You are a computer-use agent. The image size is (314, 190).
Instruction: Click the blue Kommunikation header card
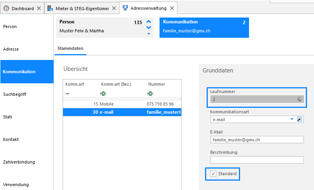(x=204, y=28)
